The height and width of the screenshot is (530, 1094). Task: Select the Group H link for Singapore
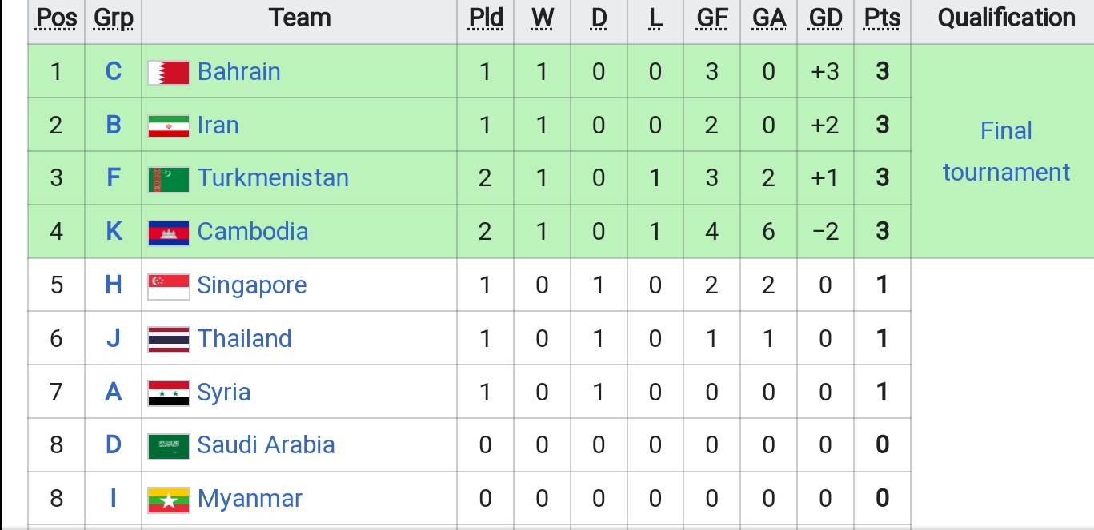(114, 285)
